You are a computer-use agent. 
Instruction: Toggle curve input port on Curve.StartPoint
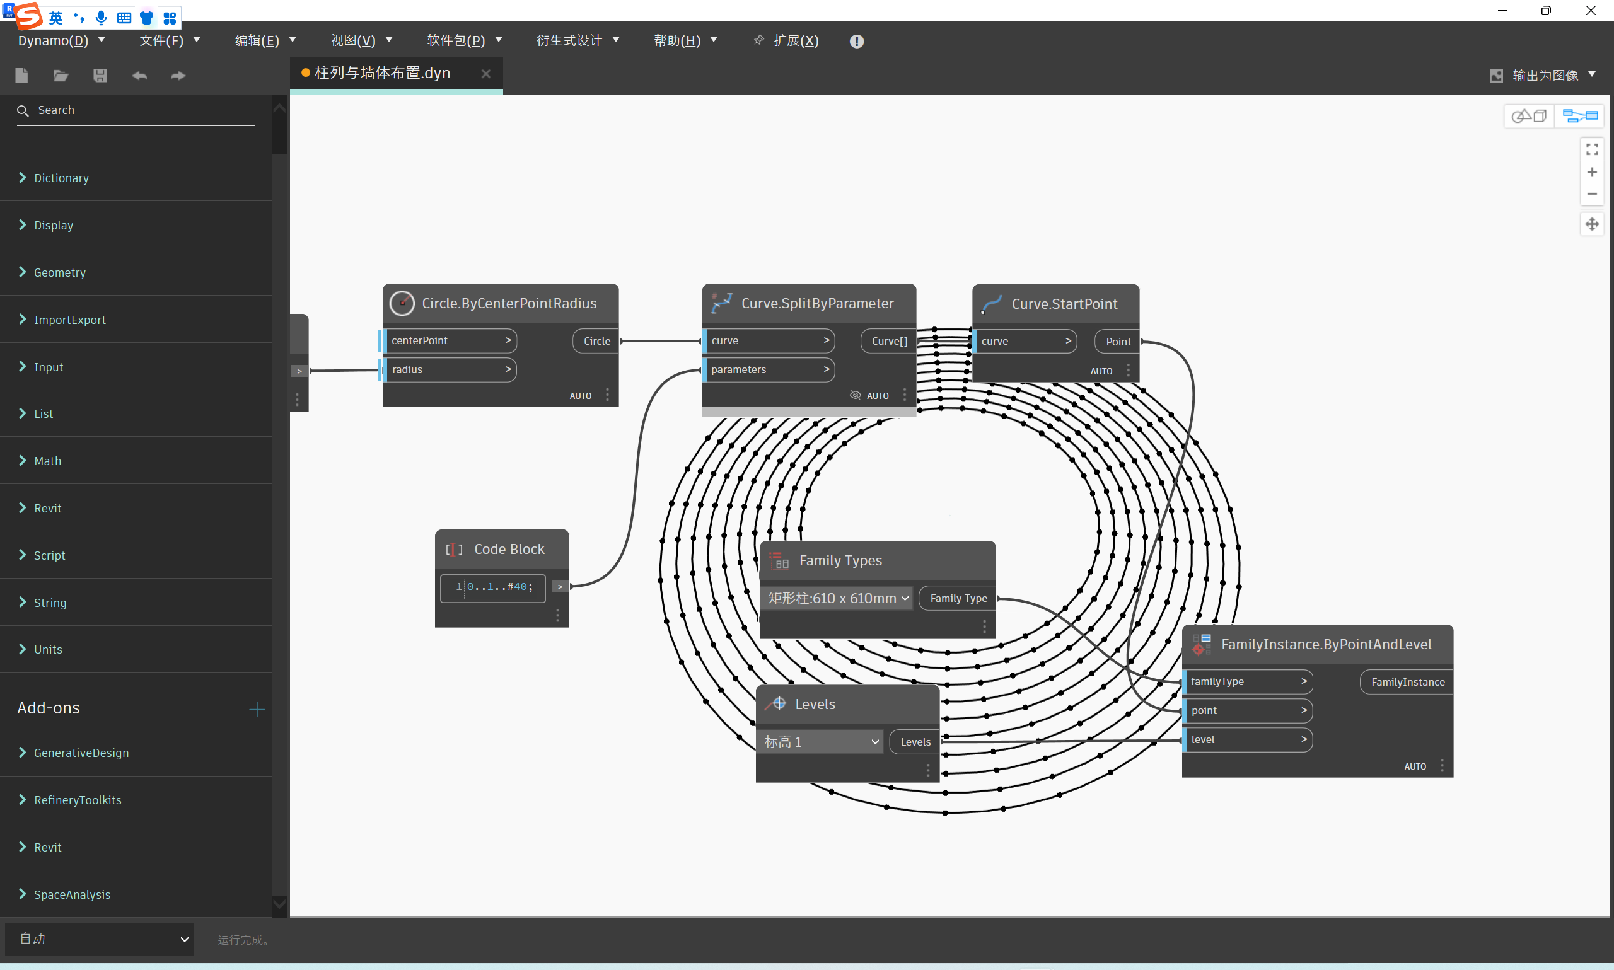click(1026, 341)
